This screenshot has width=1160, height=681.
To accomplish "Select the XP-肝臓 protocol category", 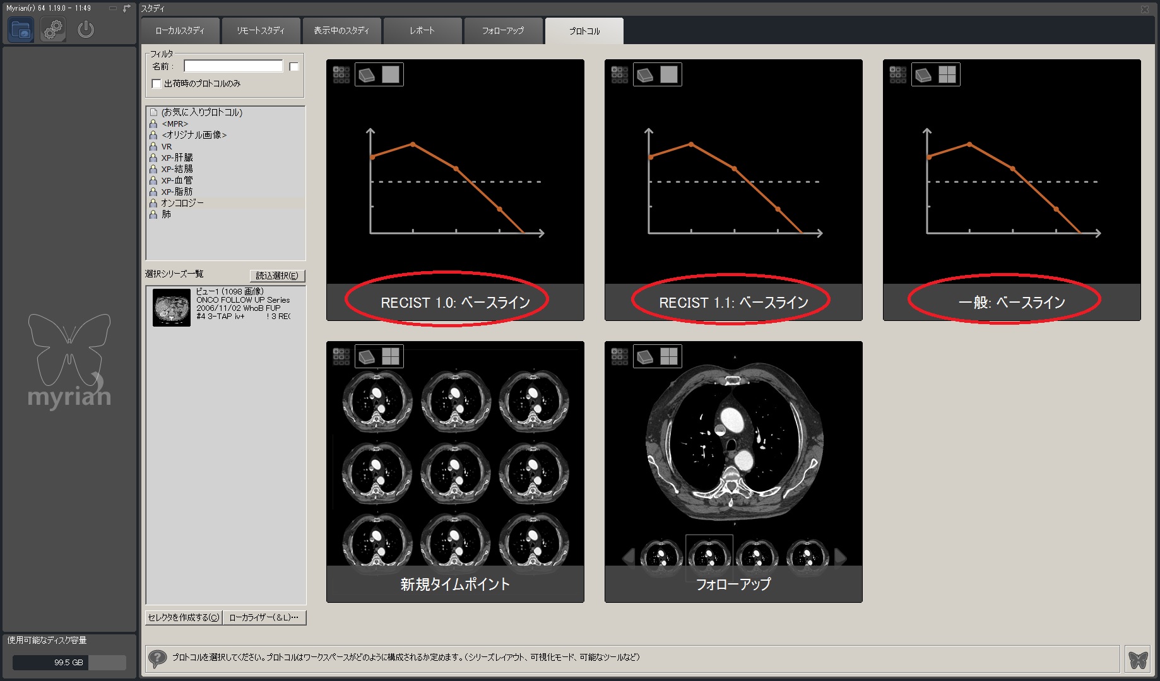I will (x=177, y=158).
